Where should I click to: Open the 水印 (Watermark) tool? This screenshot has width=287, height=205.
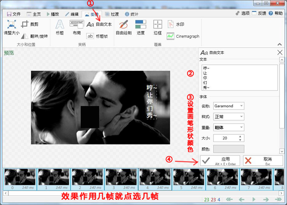click(176, 24)
